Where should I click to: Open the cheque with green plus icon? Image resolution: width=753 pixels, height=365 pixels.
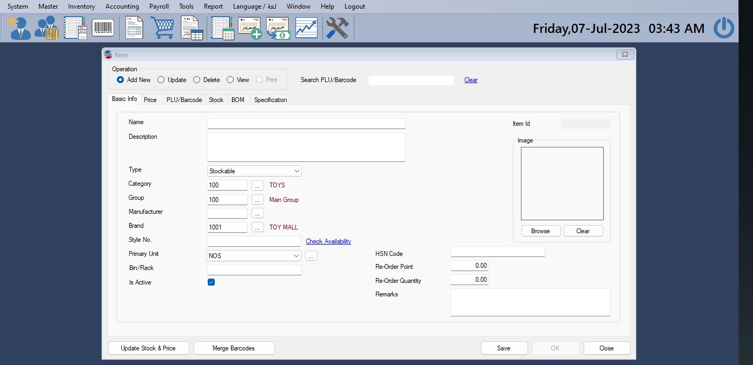click(250, 28)
